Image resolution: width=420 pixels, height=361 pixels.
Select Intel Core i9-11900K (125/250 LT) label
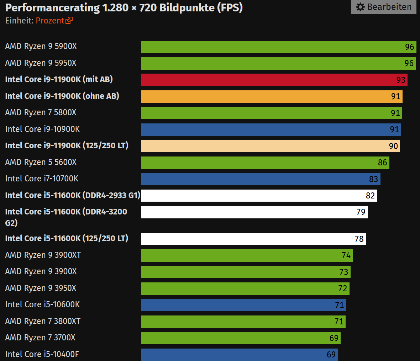click(x=67, y=145)
